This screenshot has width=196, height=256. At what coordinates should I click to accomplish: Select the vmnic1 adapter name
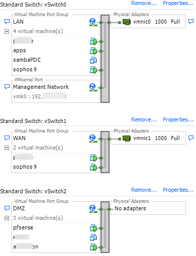point(142,138)
